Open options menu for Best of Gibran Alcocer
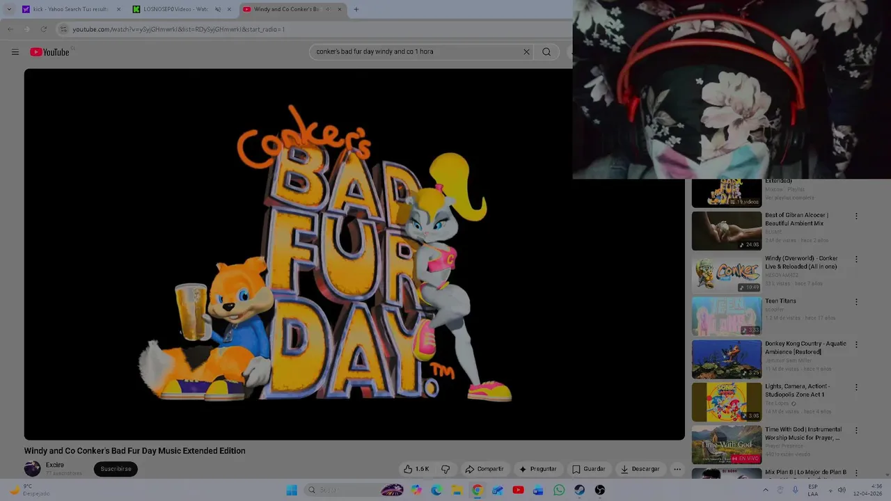 (x=856, y=216)
